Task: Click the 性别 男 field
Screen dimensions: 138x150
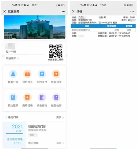Action: pos(102,17)
